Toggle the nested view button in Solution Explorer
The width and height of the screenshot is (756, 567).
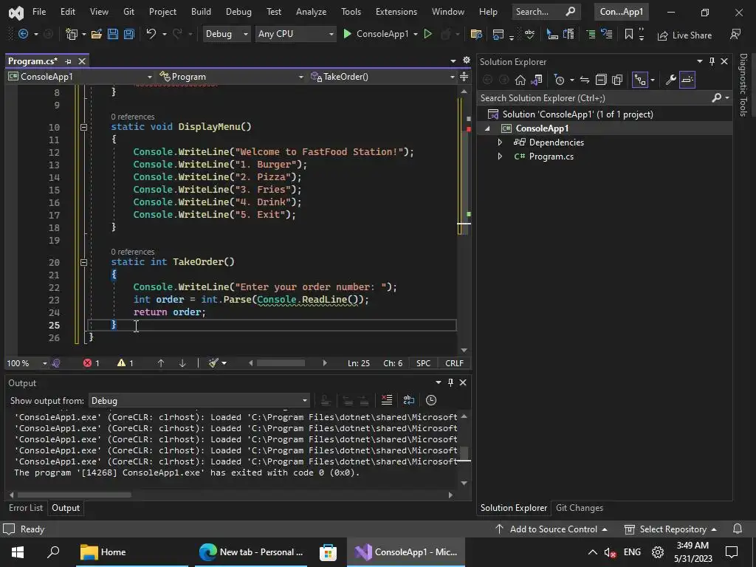(640, 80)
